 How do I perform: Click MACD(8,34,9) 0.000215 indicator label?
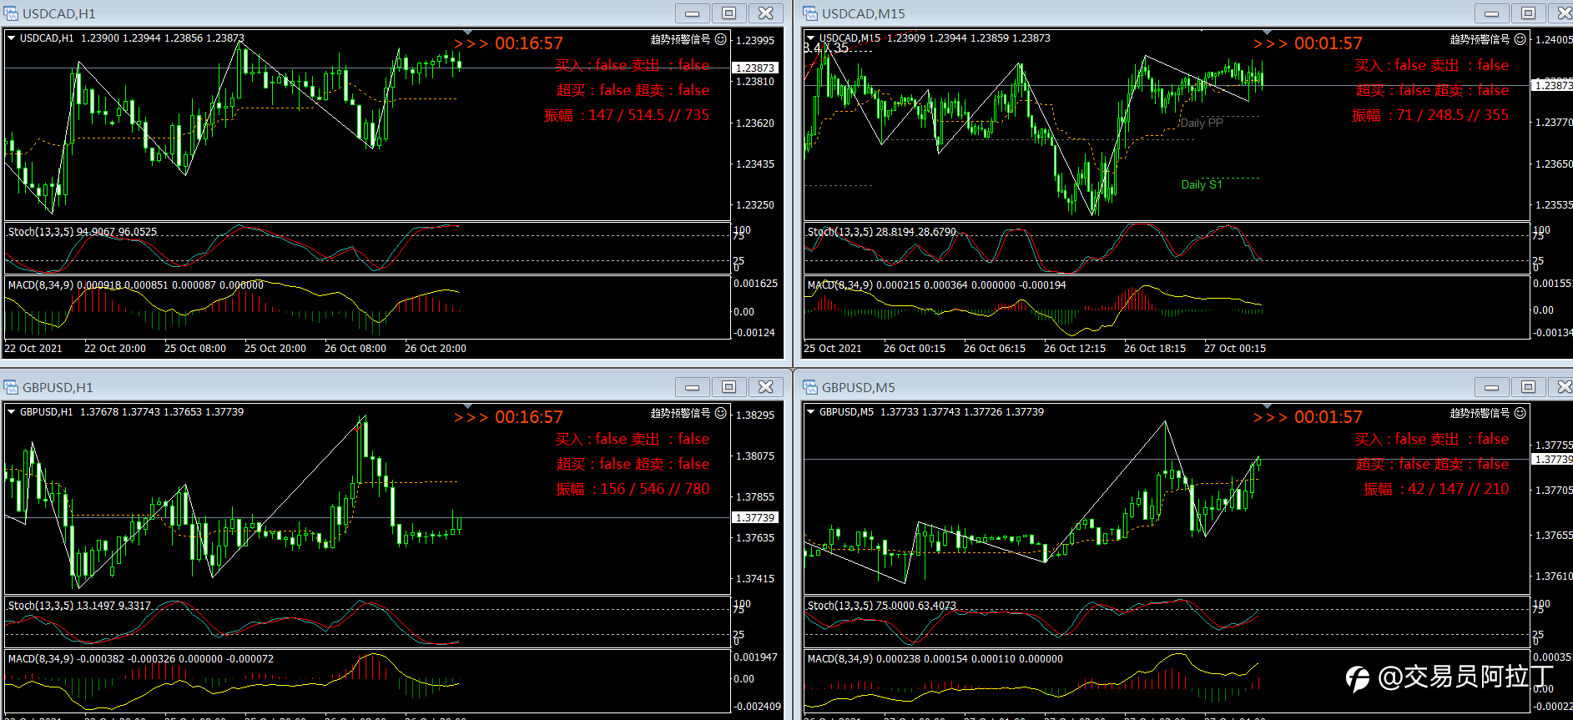[x=937, y=285]
